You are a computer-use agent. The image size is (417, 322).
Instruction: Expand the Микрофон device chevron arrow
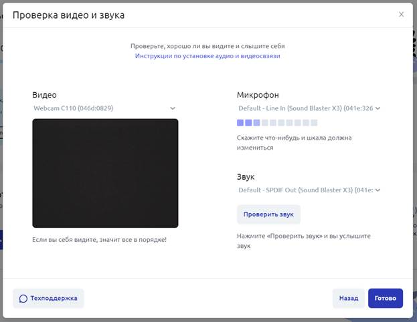tap(378, 108)
